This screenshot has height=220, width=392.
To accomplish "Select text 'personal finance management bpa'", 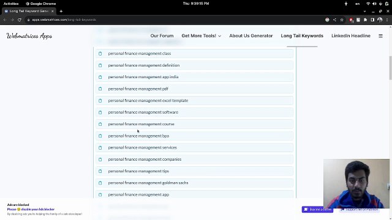I will [138, 136].
